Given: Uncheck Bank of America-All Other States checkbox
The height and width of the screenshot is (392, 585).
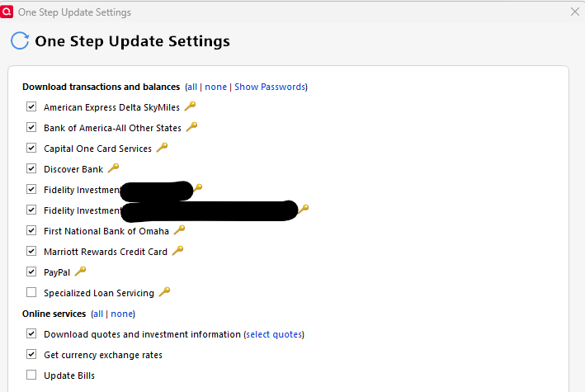Looking at the screenshot, I should pos(31,127).
